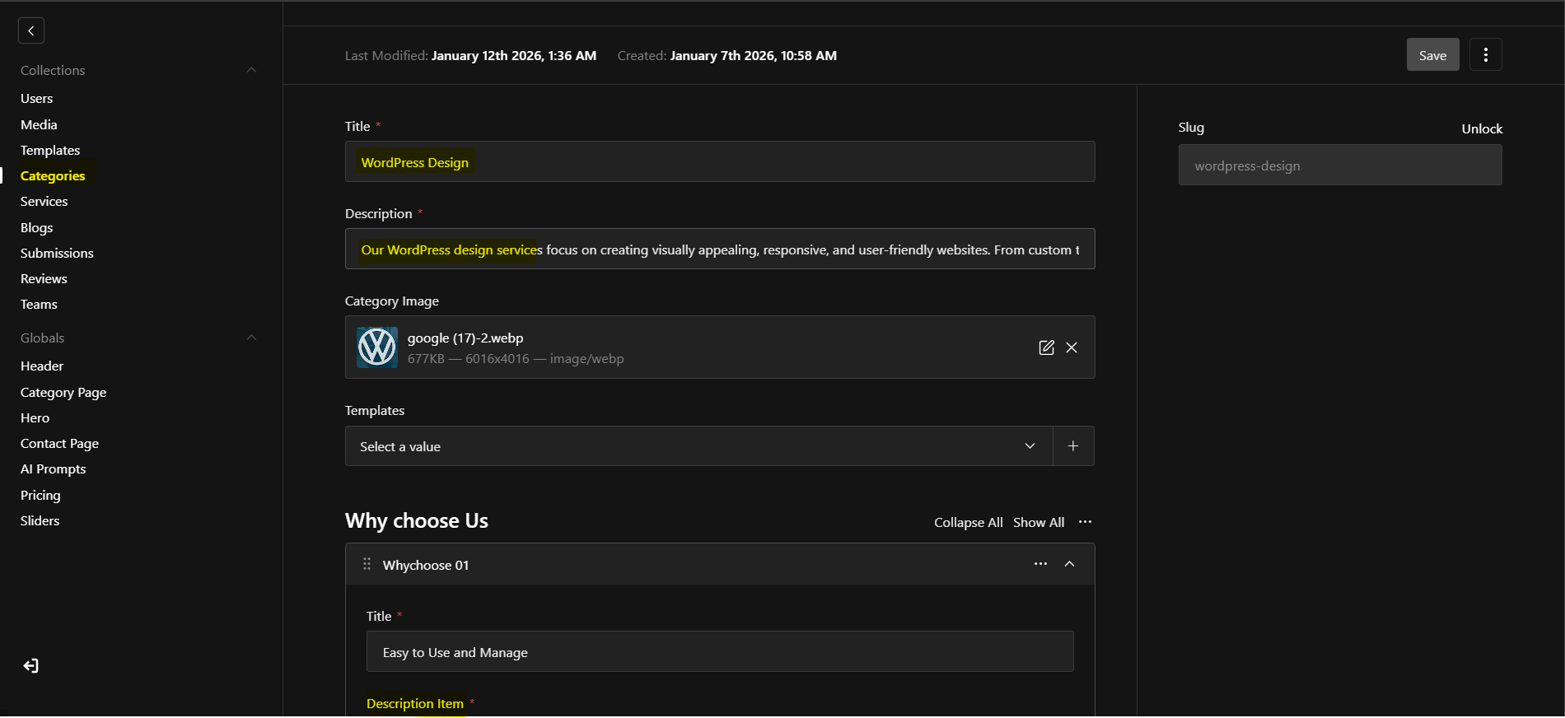Grab the Whychoose 01 drag handle
This screenshot has height=718, width=1565.
[x=367, y=564]
